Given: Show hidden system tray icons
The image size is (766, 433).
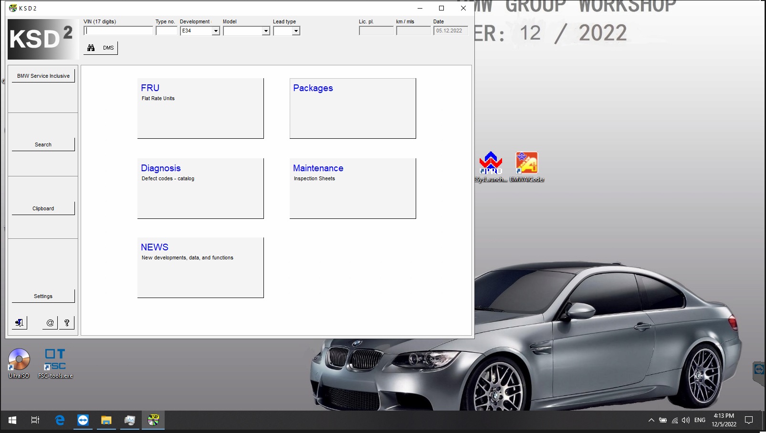Looking at the screenshot, I should 651,420.
